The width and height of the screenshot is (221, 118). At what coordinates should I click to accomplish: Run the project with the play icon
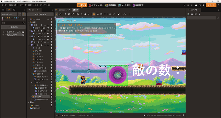(184, 5)
